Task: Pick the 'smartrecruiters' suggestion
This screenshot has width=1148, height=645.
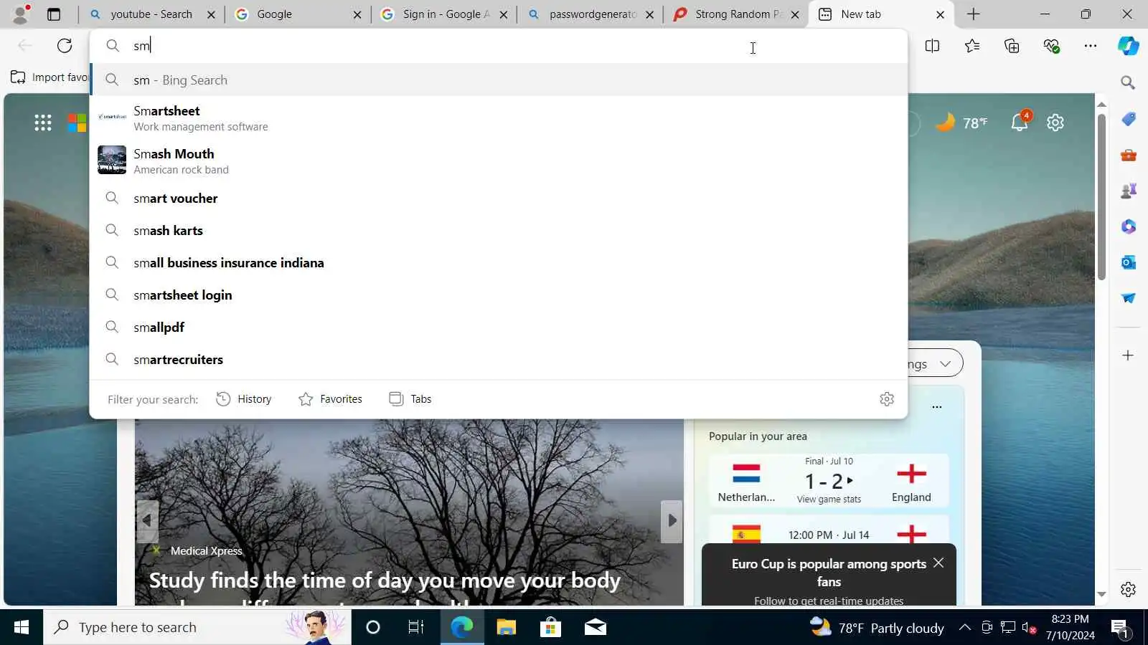Action: pos(499,360)
